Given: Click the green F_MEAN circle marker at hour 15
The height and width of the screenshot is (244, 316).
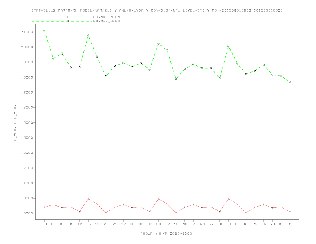Looking at the screenshot, I should click(x=88, y=35).
